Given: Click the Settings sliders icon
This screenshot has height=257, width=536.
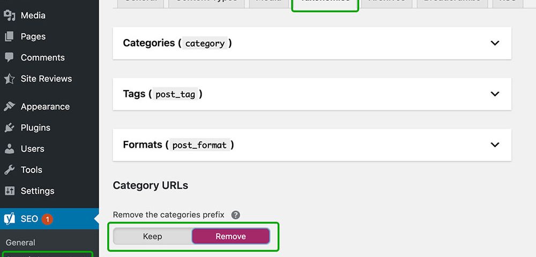Looking at the screenshot, I should [x=10, y=191].
